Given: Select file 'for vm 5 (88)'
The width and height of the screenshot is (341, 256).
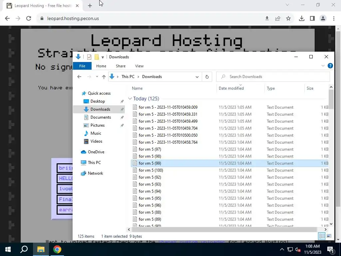Looking at the screenshot, I should pos(150,212).
